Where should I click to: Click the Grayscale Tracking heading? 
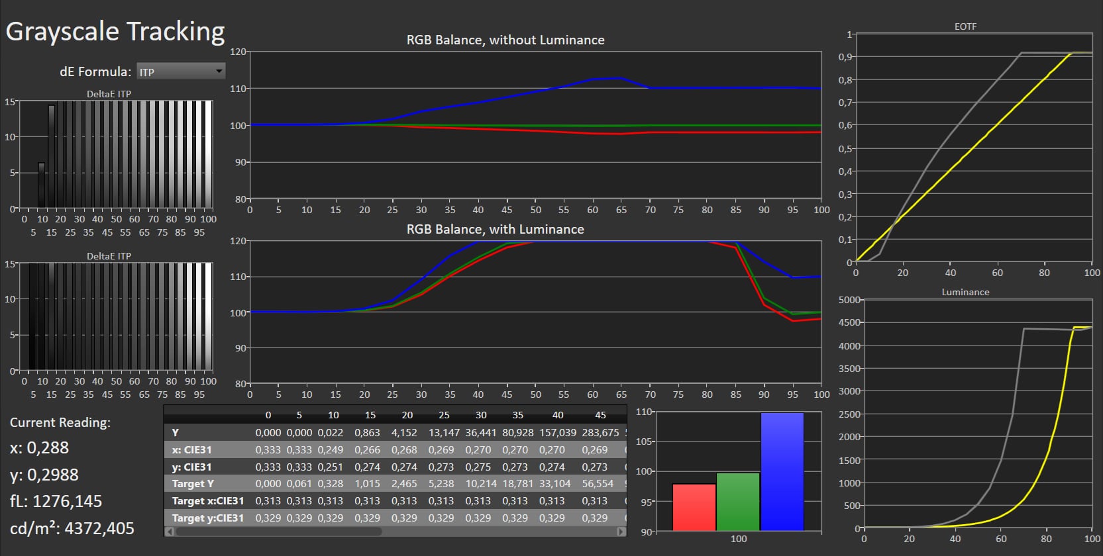click(x=115, y=32)
